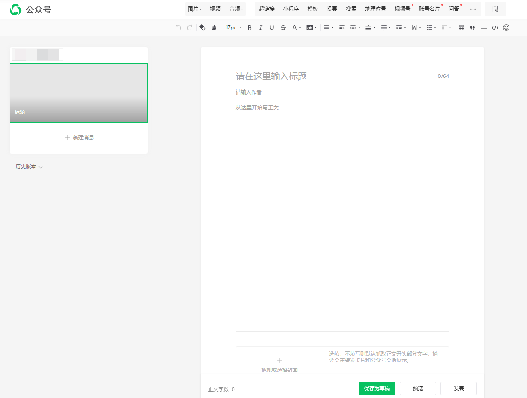Insert a table into the article
Viewport: 527px width, 398px height.
click(x=461, y=28)
